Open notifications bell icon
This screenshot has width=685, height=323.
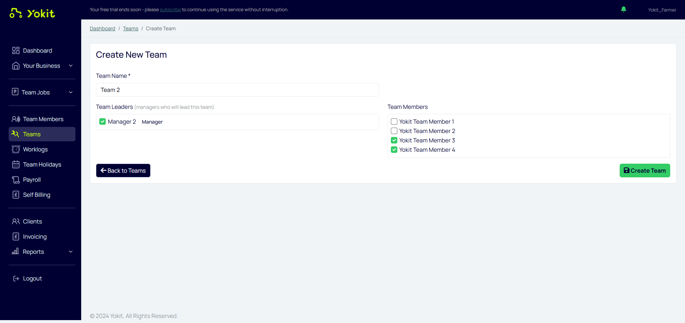click(624, 9)
